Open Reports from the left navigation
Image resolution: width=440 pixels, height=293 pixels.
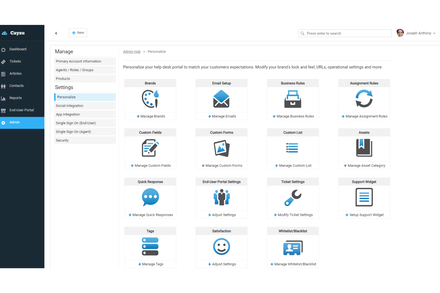(x=15, y=98)
